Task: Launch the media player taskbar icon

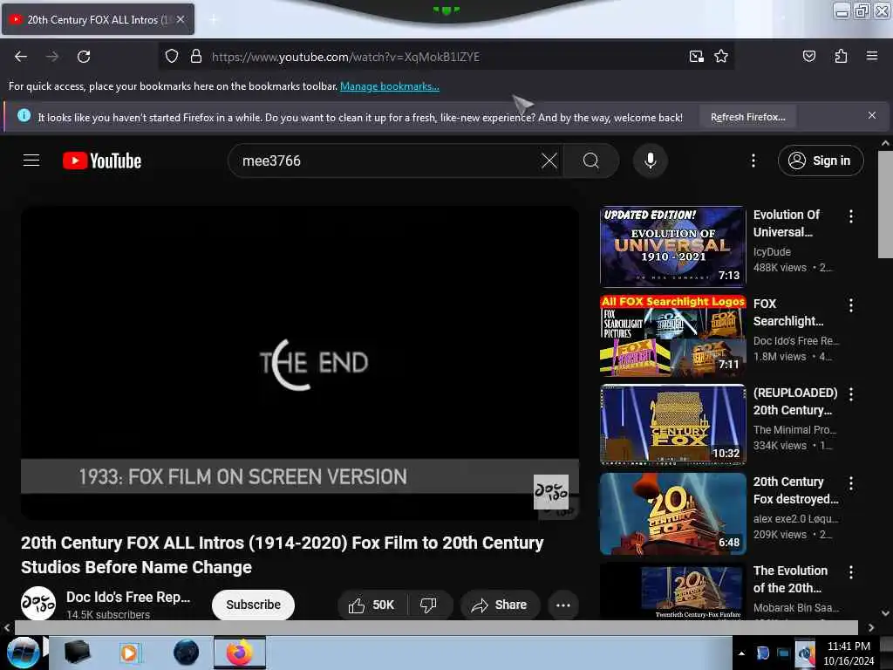Action: 129,653
